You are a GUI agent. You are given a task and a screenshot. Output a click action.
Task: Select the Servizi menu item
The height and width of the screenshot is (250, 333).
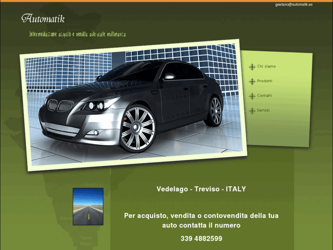click(263, 110)
